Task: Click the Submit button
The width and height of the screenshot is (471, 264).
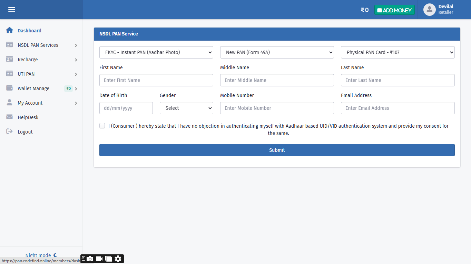Action: pos(277,150)
